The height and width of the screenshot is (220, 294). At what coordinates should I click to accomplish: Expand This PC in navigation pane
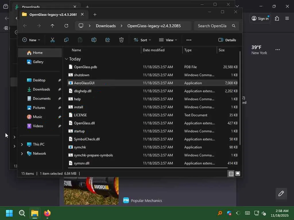point(22,144)
